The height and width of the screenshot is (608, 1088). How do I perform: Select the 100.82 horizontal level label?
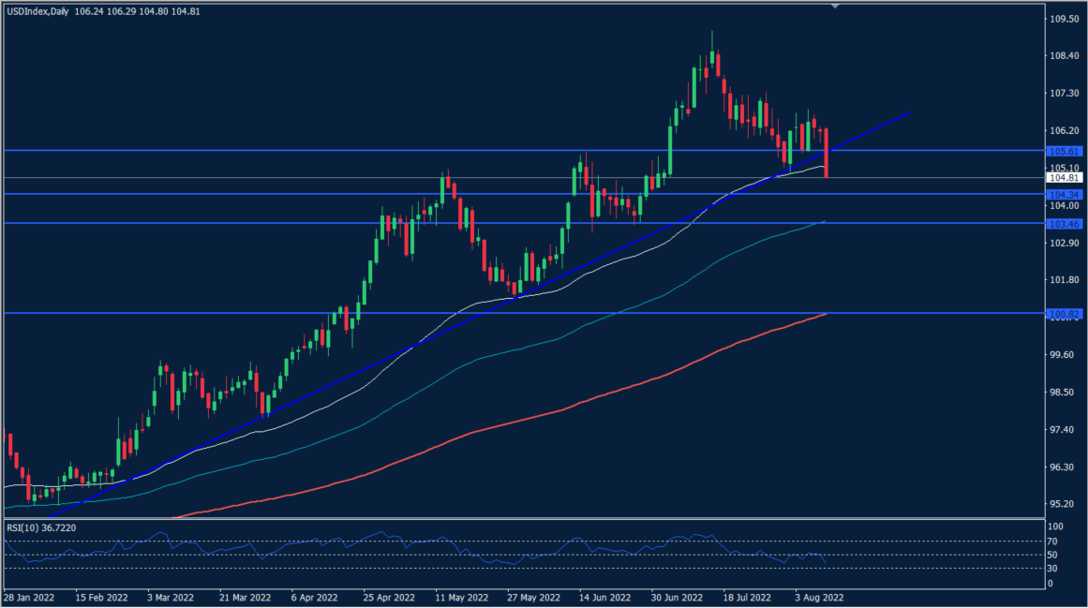coord(1064,314)
